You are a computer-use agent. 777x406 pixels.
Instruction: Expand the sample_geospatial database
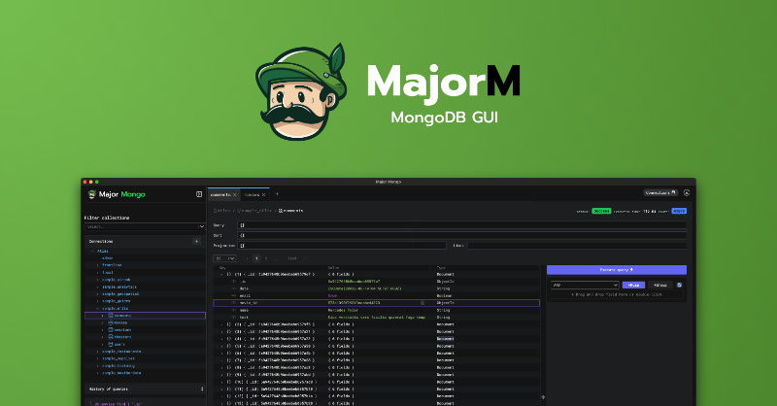[x=98, y=294]
